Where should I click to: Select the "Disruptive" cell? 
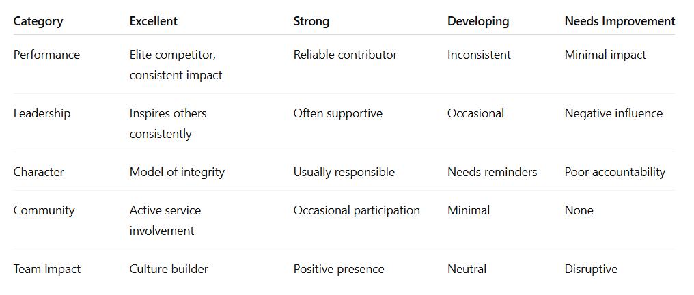(x=591, y=269)
